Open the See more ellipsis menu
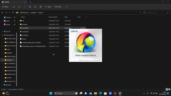The height and width of the screenshot is (96, 171). pos(67,7)
